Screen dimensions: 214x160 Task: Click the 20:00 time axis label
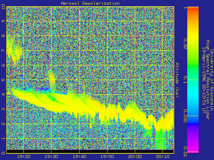tap(135, 157)
